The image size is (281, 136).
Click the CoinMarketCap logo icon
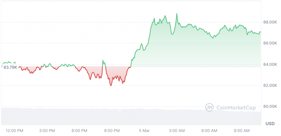(210, 107)
